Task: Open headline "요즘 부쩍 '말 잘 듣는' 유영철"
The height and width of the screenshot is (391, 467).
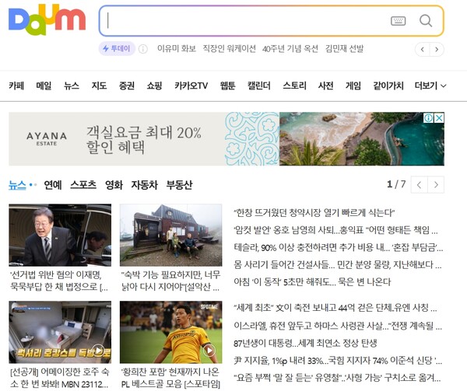Action: (337, 378)
